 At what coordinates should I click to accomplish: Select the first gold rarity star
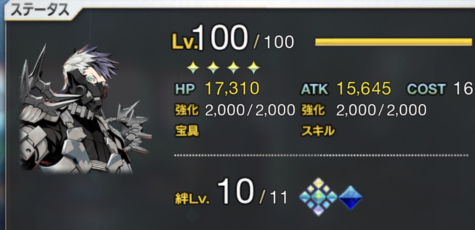click(193, 68)
